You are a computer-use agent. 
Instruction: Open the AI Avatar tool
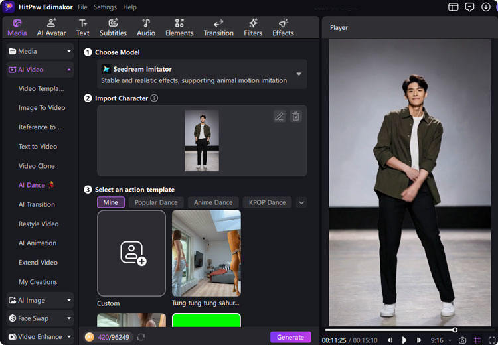[x=51, y=27]
